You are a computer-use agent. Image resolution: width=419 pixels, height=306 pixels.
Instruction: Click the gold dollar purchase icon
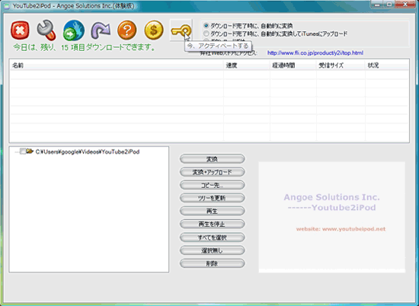click(x=154, y=30)
